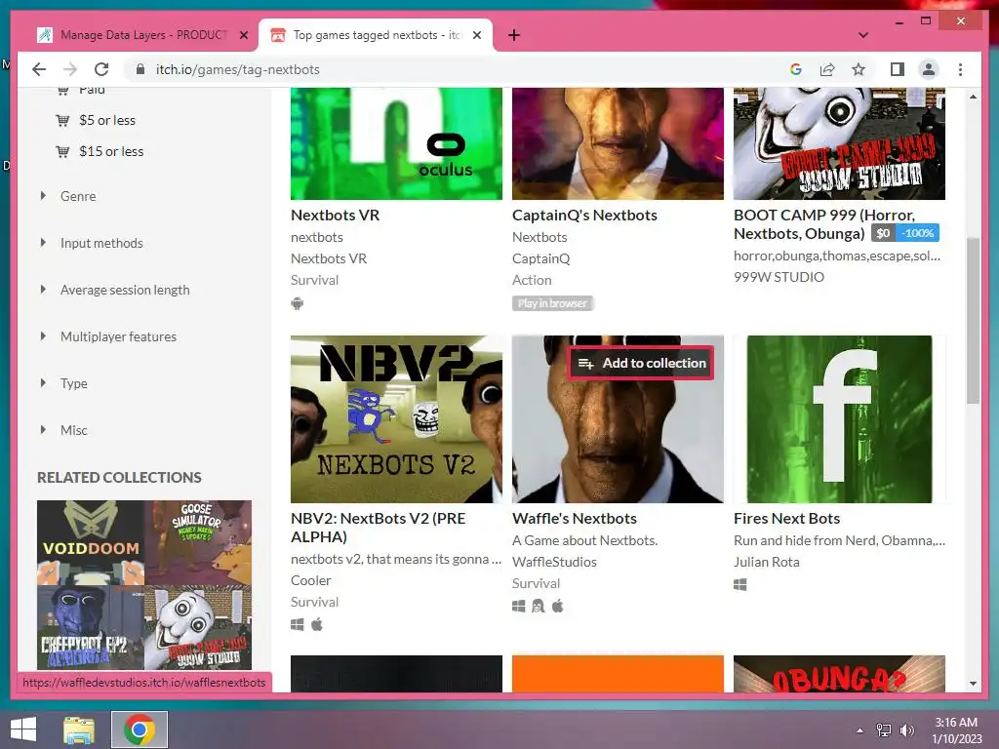Expand the Genre filter

[x=78, y=196]
